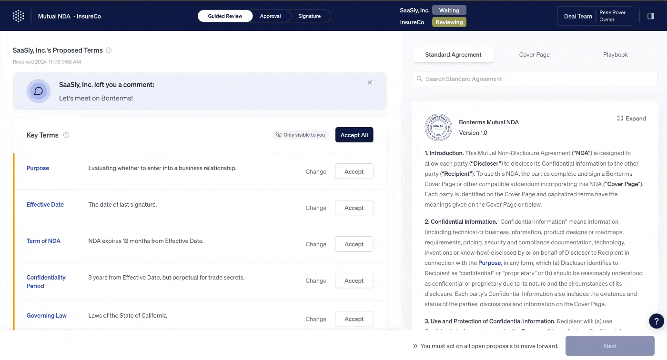Click the Next button
667x360 pixels.
610,346
